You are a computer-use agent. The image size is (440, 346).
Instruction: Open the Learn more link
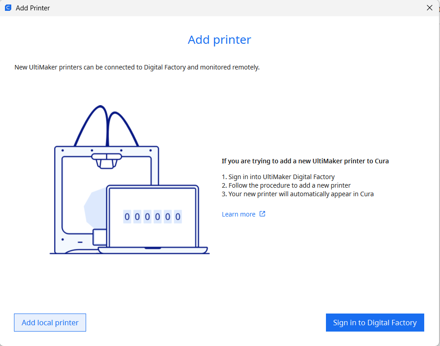point(238,214)
